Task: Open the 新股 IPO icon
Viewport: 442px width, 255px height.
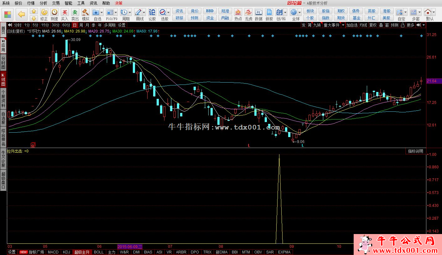Action: point(269,13)
